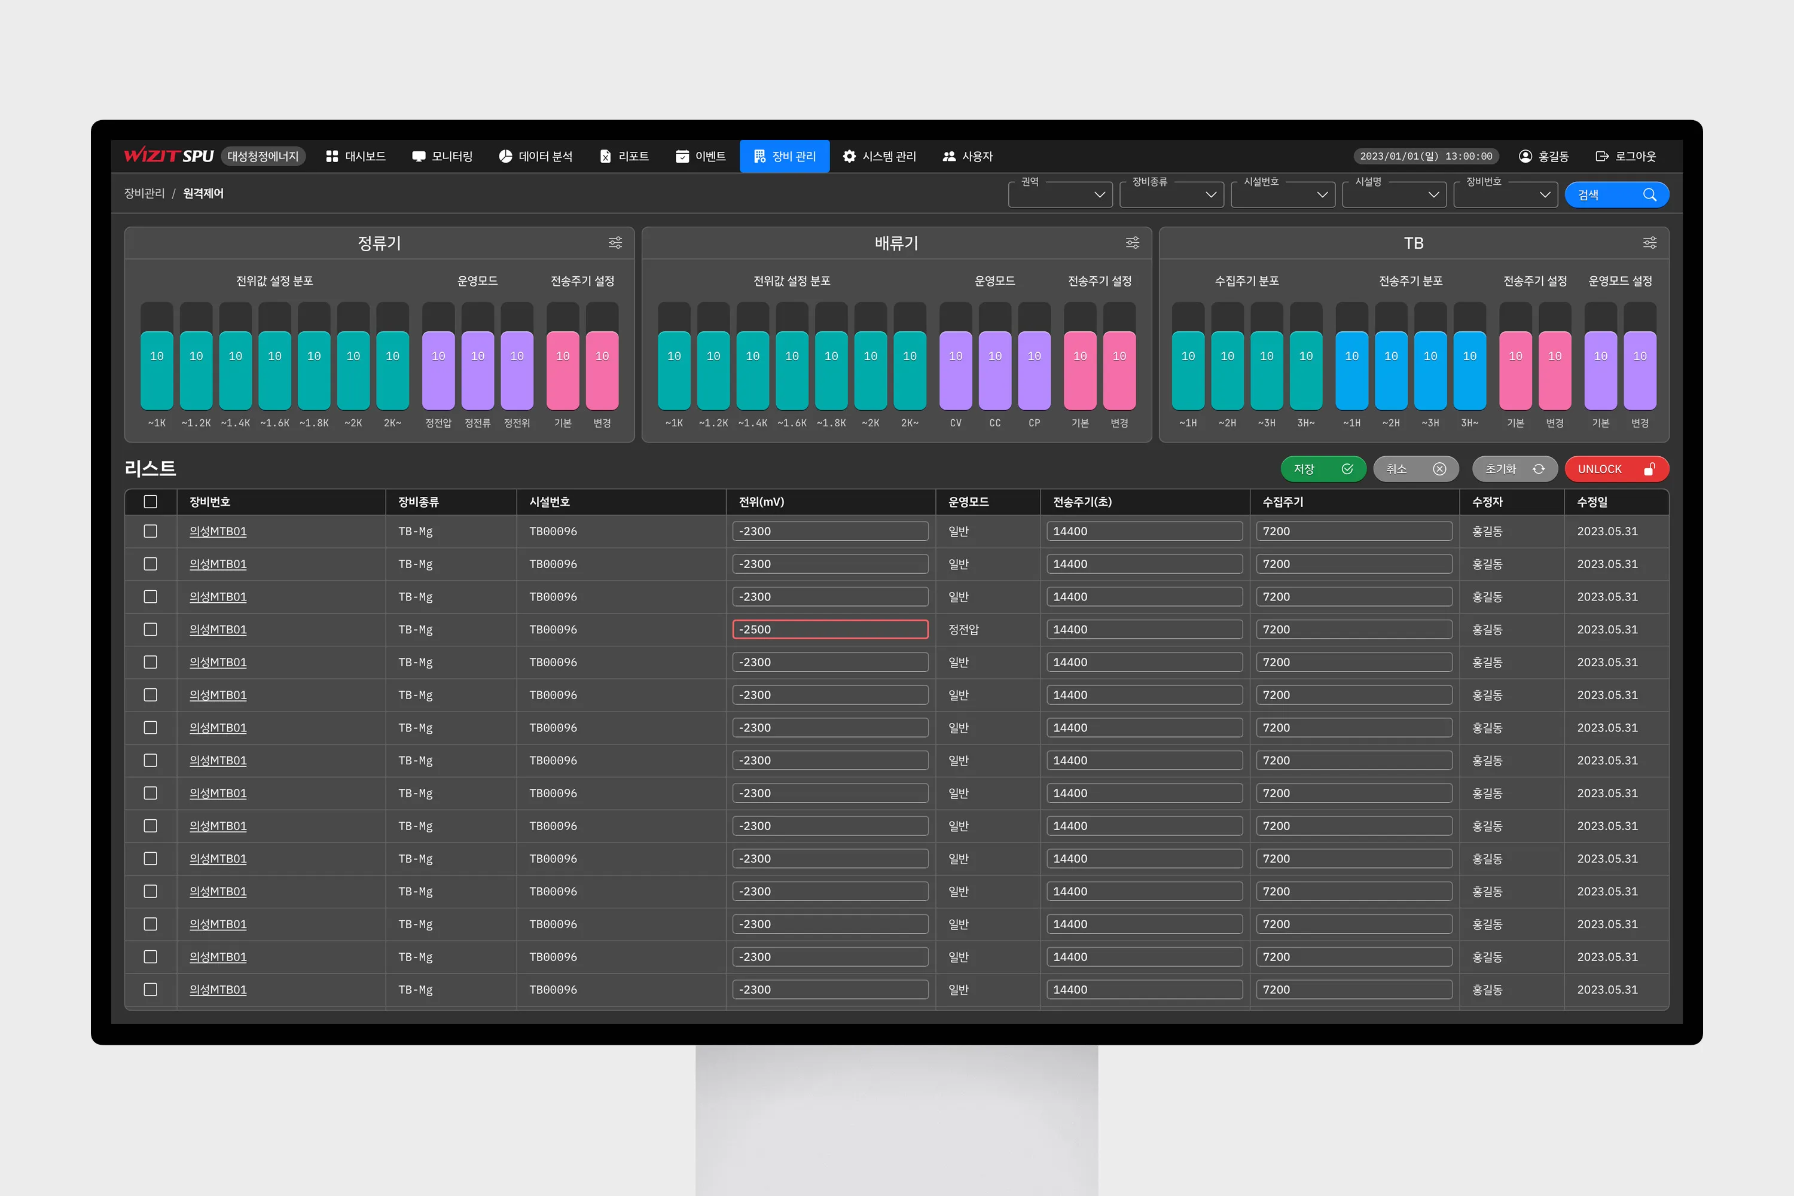This screenshot has height=1196, width=1794.
Task: Click the highlighted -2500 voltage field
Action: (830, 630)
